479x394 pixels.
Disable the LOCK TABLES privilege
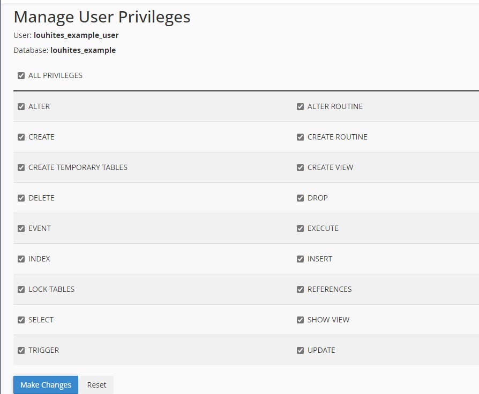tap(21, 290)
